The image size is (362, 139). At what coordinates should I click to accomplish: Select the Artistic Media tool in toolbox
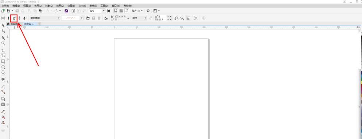click(3, 56)
